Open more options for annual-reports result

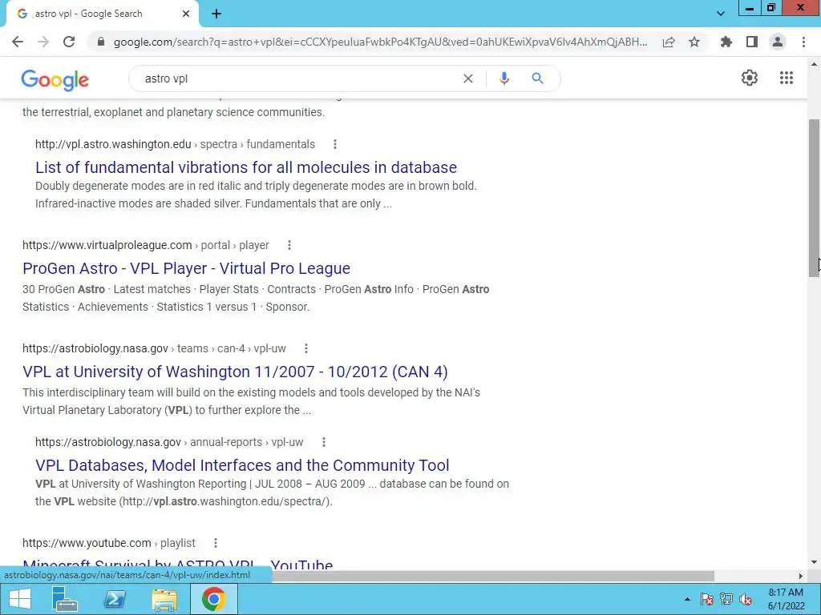click(324, 442)
